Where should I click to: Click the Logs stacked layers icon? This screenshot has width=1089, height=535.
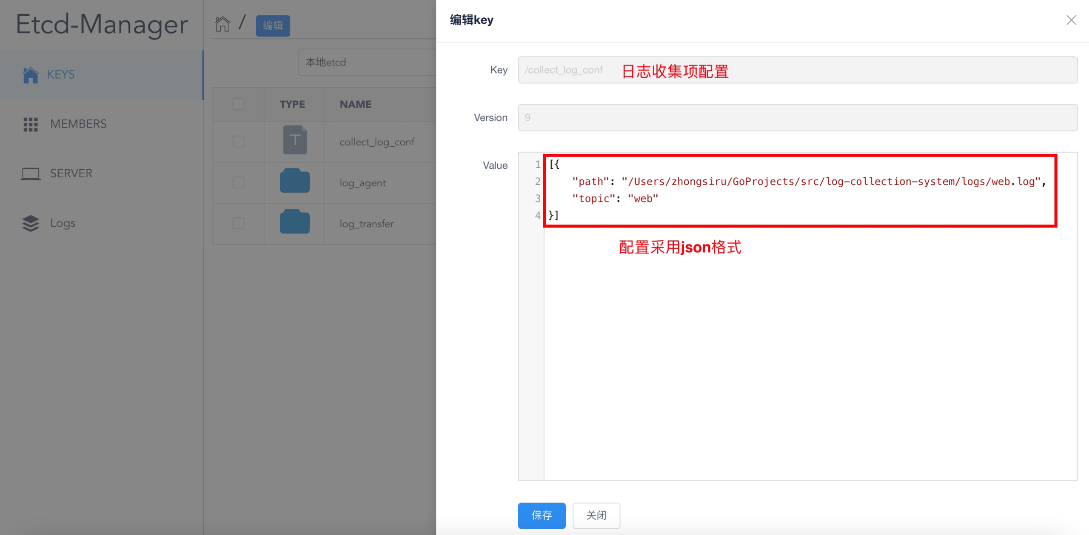(30, 223)
